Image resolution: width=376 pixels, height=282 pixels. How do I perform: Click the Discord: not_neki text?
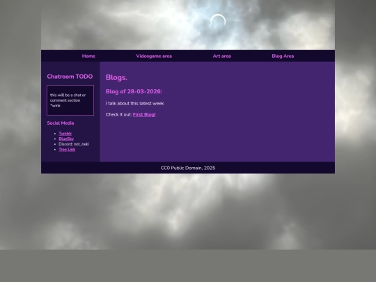pyautogui.click(x=74, y=144)
